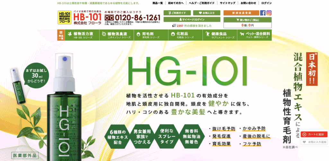329x161 pixels.
Task: Open the 健康食品 supplement series menu
Action: tap(220, 35)
